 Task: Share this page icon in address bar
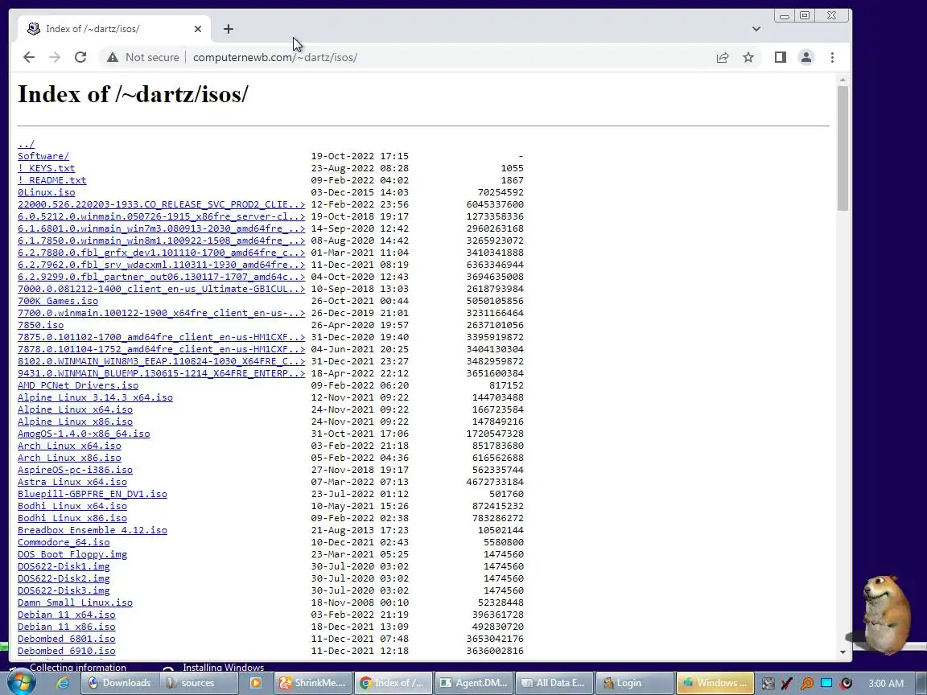point(723,57)
